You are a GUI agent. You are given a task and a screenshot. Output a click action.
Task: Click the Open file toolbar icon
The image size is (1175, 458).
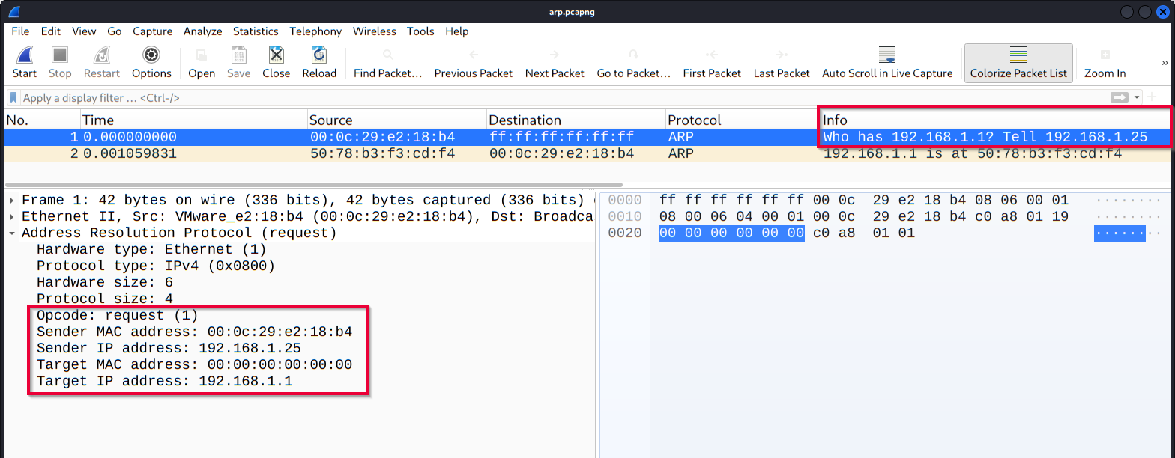[202, 55]
